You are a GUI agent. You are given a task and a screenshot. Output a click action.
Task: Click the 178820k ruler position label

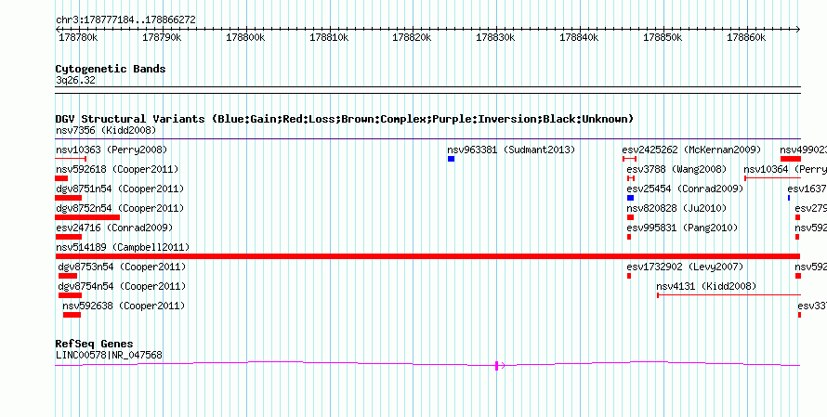click(x=412, y=37)
